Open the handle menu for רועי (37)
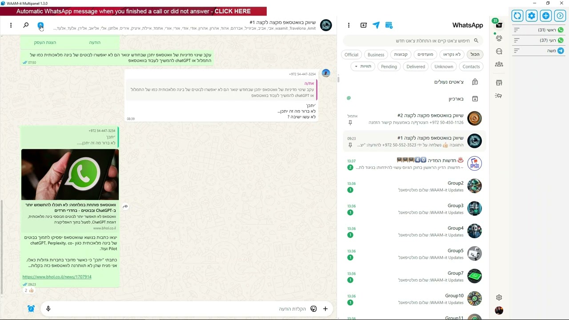Image resolution: width=569 pixels, height=320 pixels. click(517, 40)
